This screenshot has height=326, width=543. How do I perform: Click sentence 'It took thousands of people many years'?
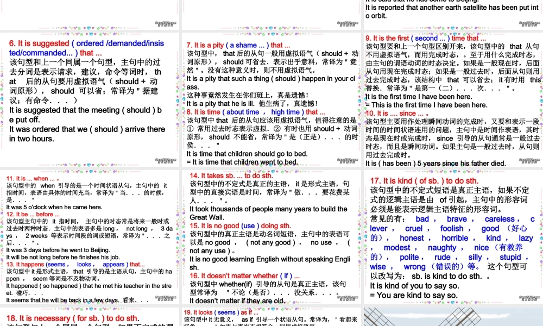pyautogui.click(x=268, y=213)
